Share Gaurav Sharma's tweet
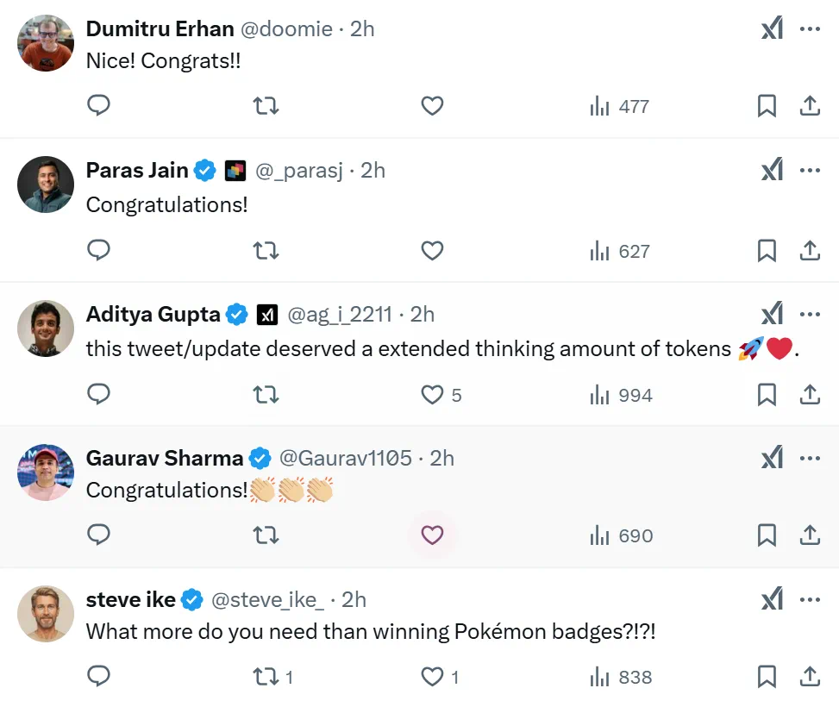The width and height of the screenshot is (839, 707). (x=810, y=535)
